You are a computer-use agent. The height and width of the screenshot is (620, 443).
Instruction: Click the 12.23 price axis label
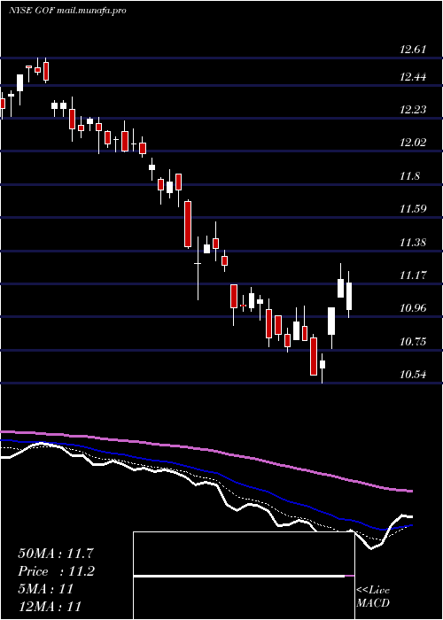click(413, 110)
